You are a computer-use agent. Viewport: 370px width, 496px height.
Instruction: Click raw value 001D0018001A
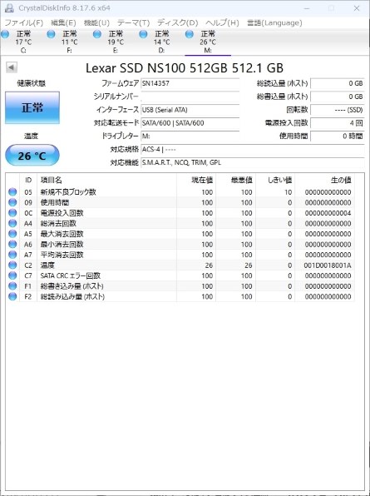pyautogui.click(x=328, y=265)
